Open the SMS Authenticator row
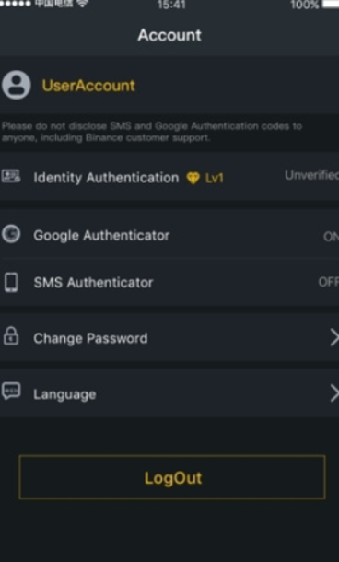 coord(169,283)
